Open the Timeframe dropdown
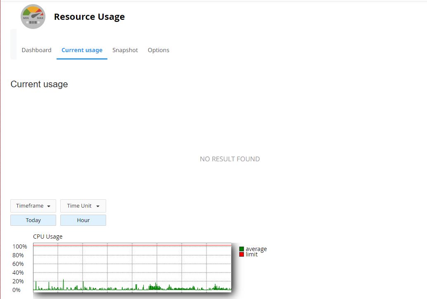This screenshot has width=427, height=299. (x=33, y=206)
